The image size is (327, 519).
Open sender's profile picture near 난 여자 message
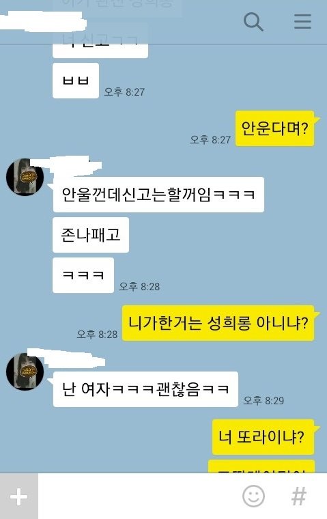point(25,371)
